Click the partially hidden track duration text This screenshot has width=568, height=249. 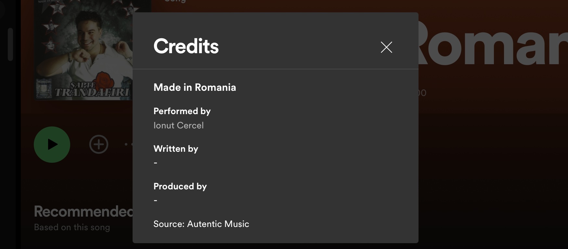[x=422, y=93]
